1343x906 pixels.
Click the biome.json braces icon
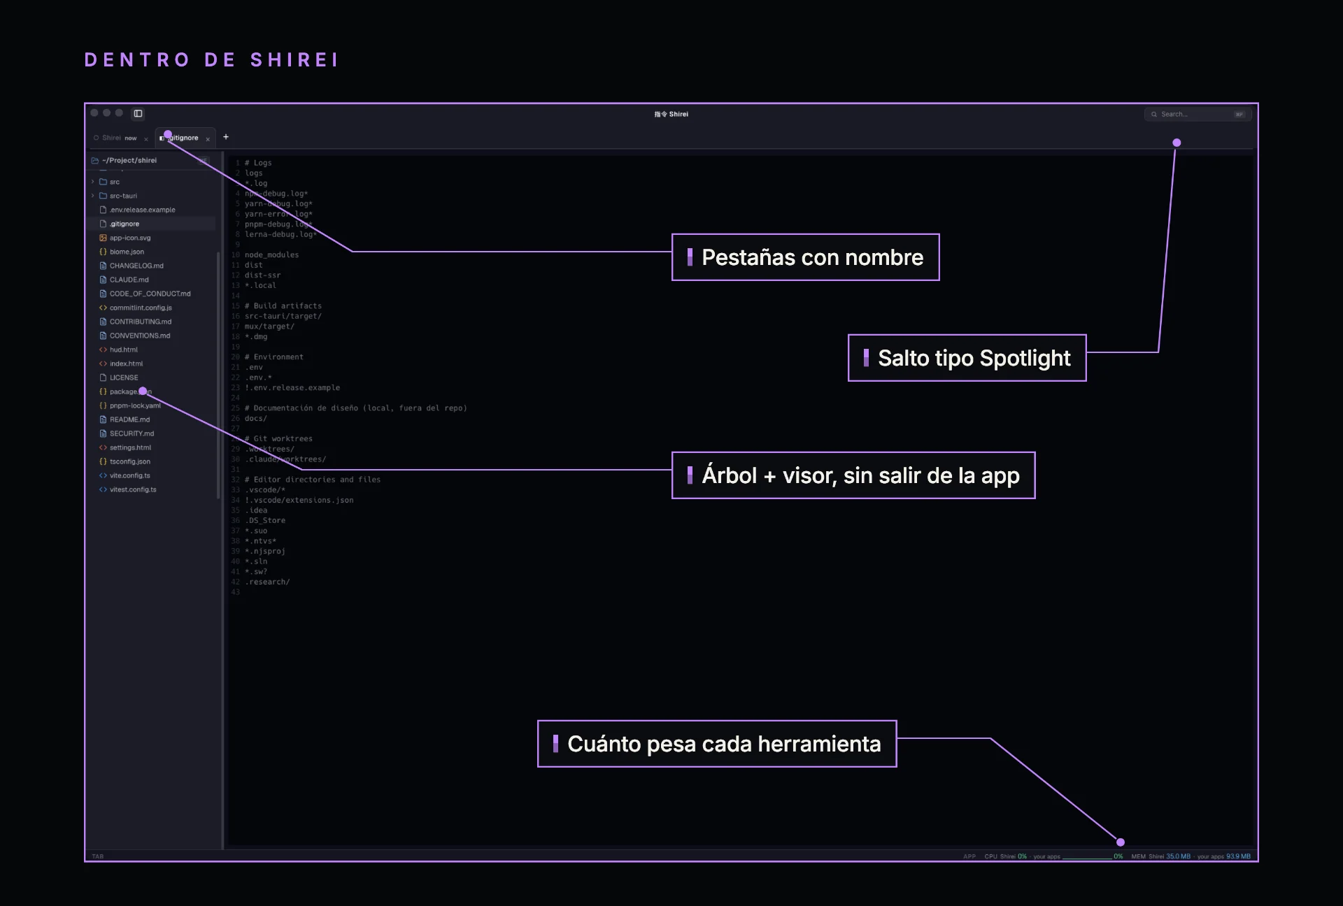(x=103, y=252)
